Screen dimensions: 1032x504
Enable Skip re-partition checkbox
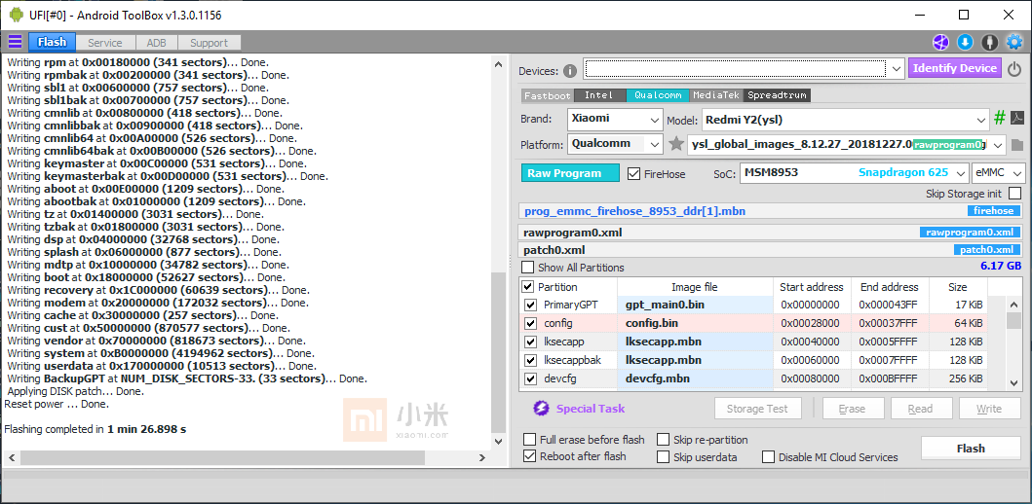tap(663, 440)
